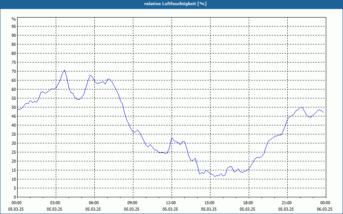Viewport: 343px width, 214px height.
Task: Click the 00:00 time label dated 05.03.25
Action: point(16,203)
